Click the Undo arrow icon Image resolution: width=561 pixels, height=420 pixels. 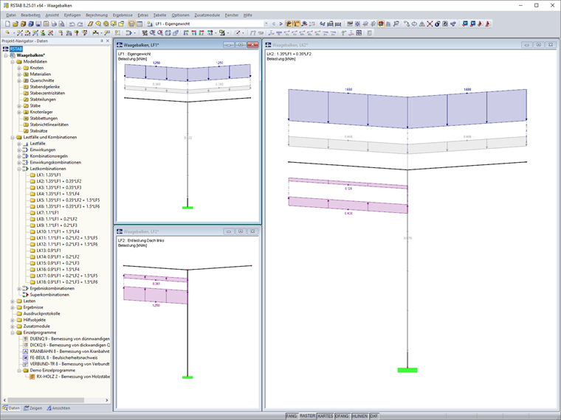click(x=72, y=24)
